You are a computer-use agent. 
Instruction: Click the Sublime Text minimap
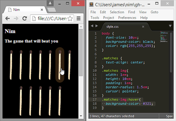click(x=164, y=37)
